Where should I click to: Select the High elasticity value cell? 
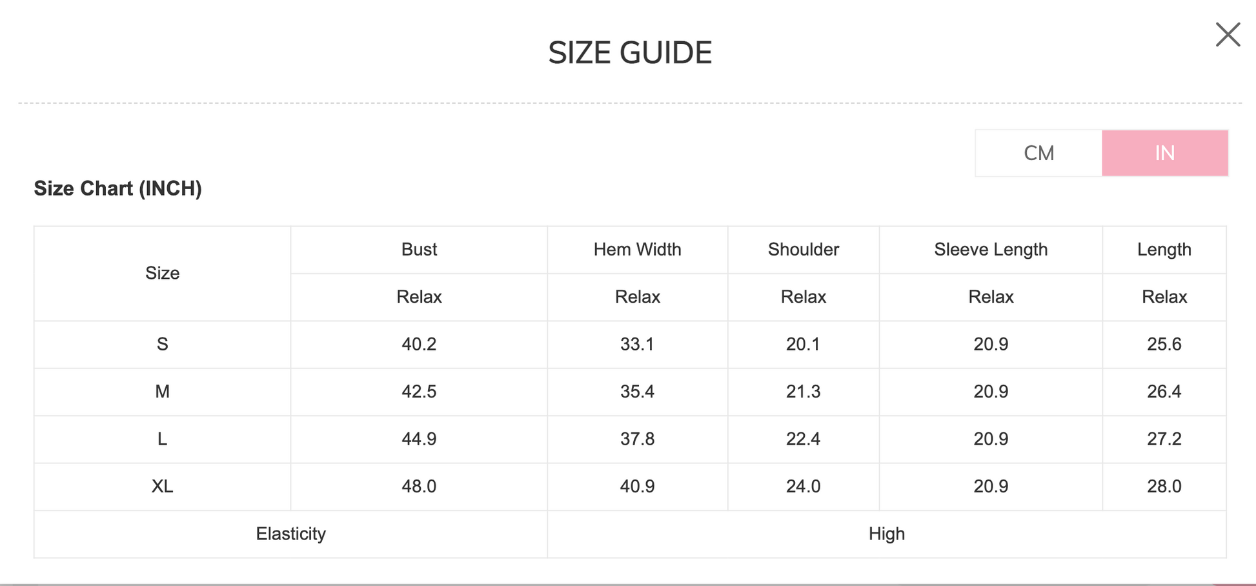coord(886,534)
